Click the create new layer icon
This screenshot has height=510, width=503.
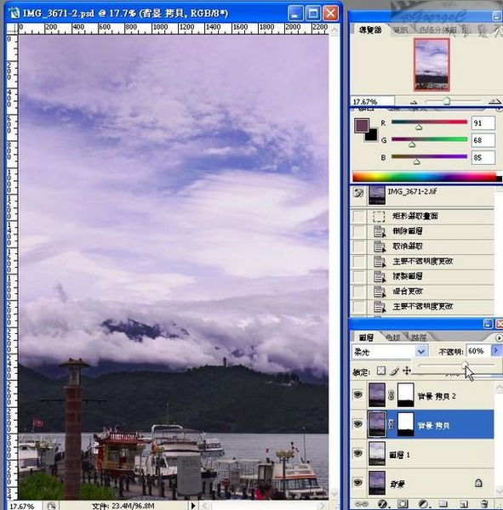(x=464, y=504)
